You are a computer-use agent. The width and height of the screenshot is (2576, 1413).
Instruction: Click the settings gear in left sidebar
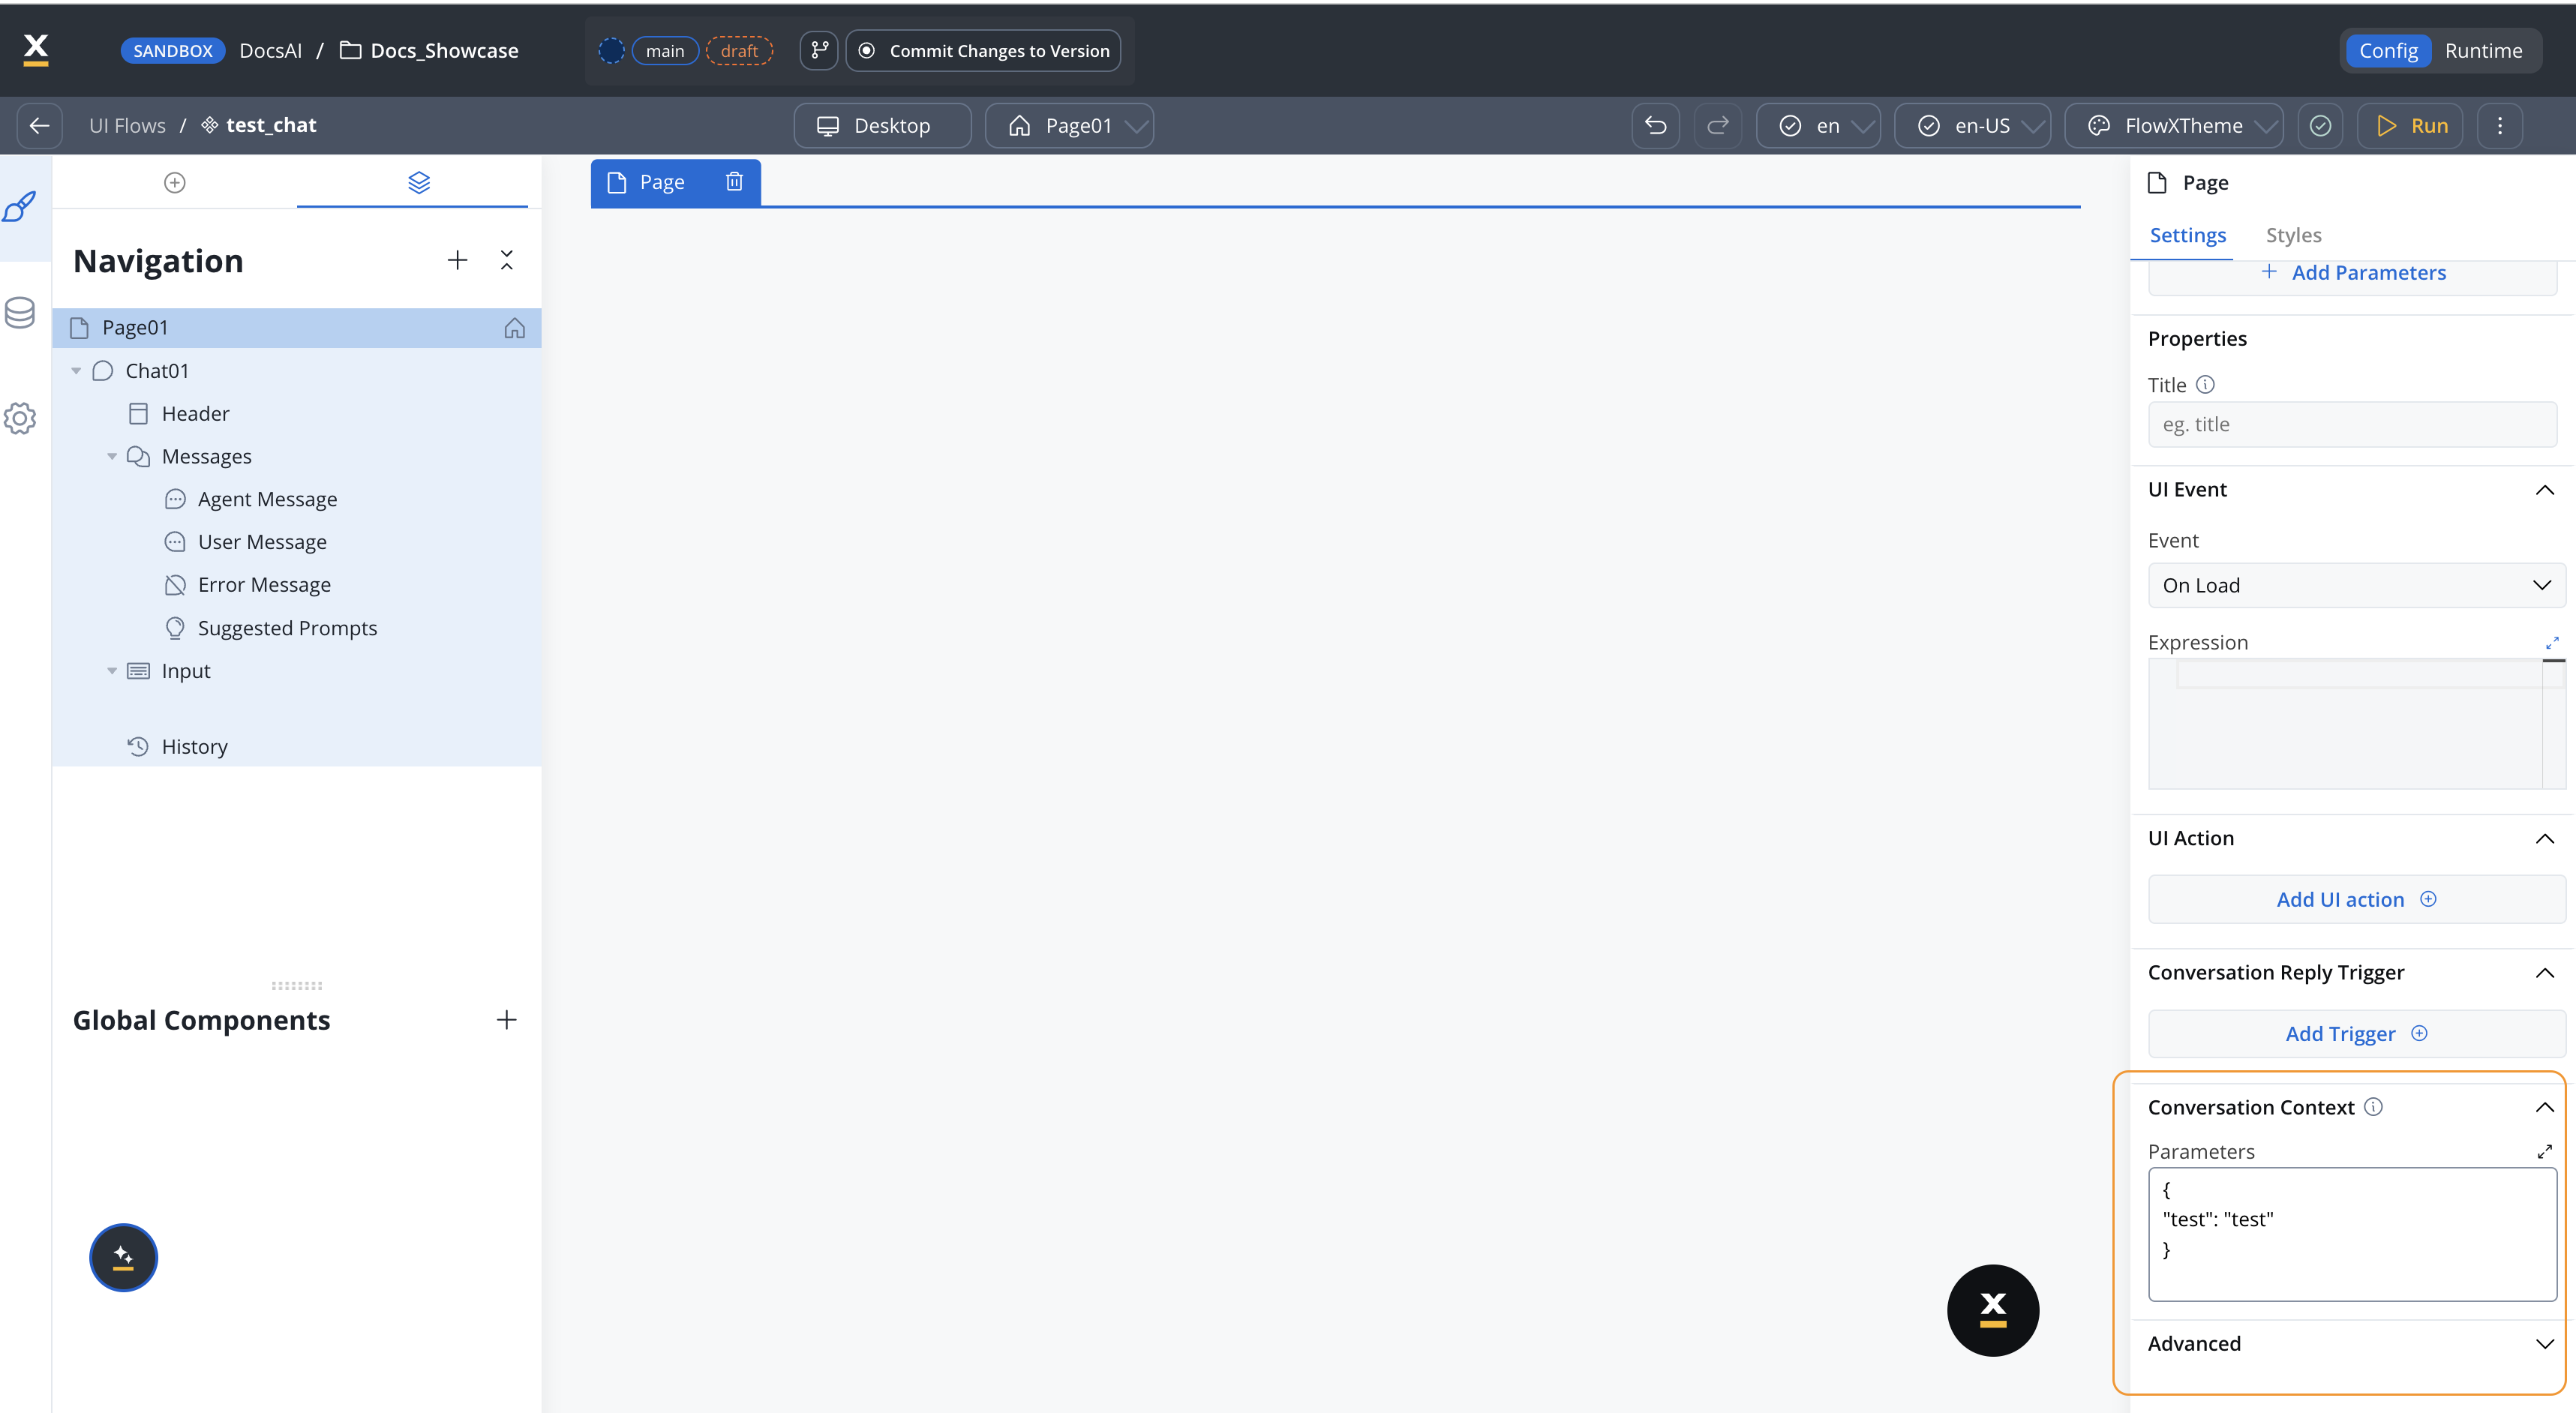click(21, 418)
